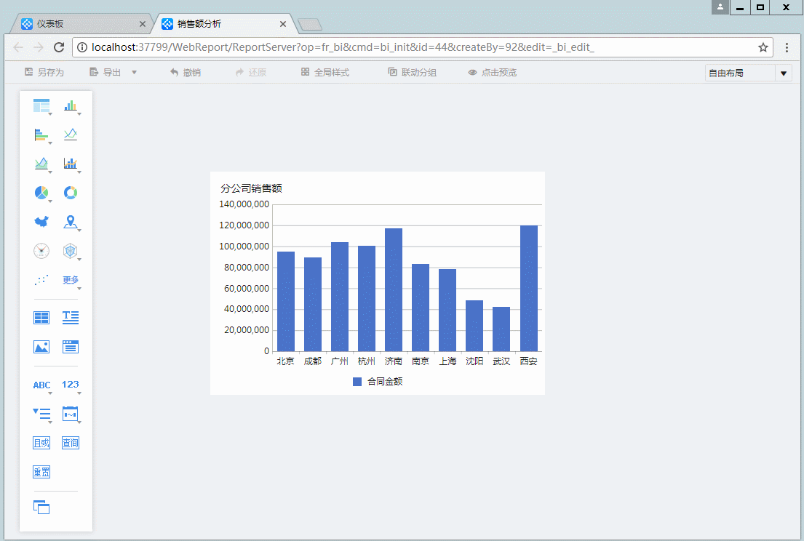804x541 pixels.
Task: Click the browser profile user icon
Action: pos(720,7)
